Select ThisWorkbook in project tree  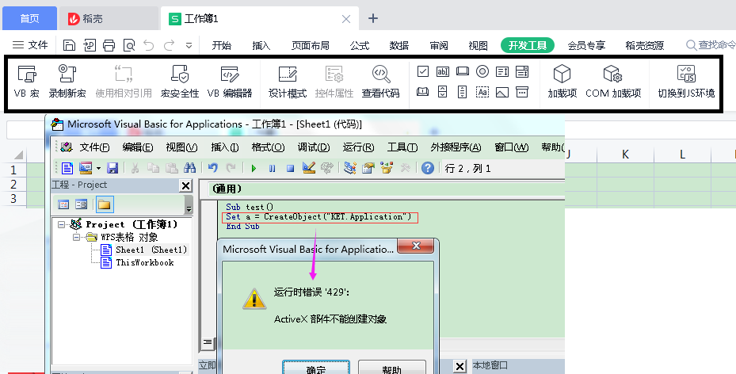pyautogui.click(x=144, y=262)
